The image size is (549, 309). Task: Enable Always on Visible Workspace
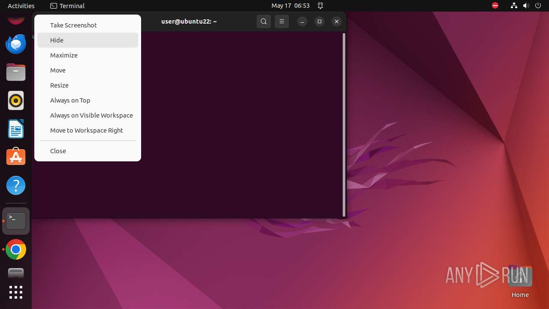pyautogui.click(x=87, y=115)
